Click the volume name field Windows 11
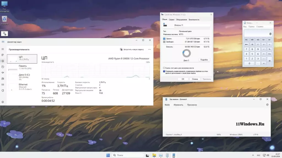 [x=192, y=25]
